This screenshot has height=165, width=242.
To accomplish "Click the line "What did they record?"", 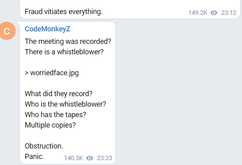I will tap(59, 94).
